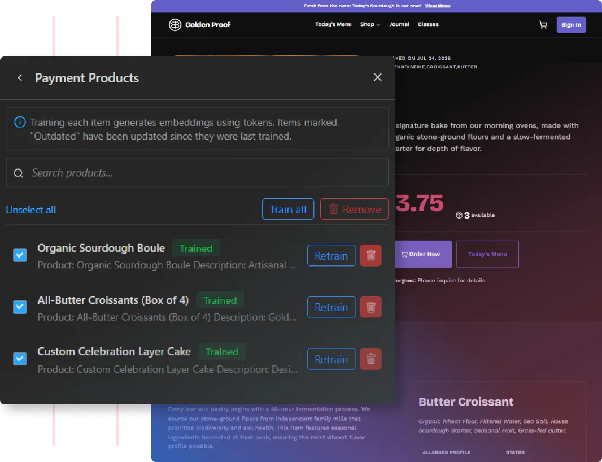Train all selected products

(x=288, y=210)
